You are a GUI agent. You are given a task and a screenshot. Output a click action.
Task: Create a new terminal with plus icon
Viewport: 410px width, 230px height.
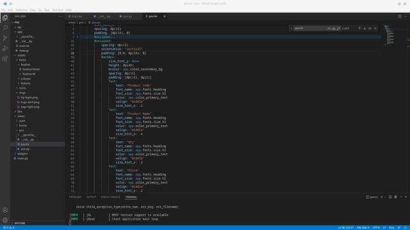382,197
